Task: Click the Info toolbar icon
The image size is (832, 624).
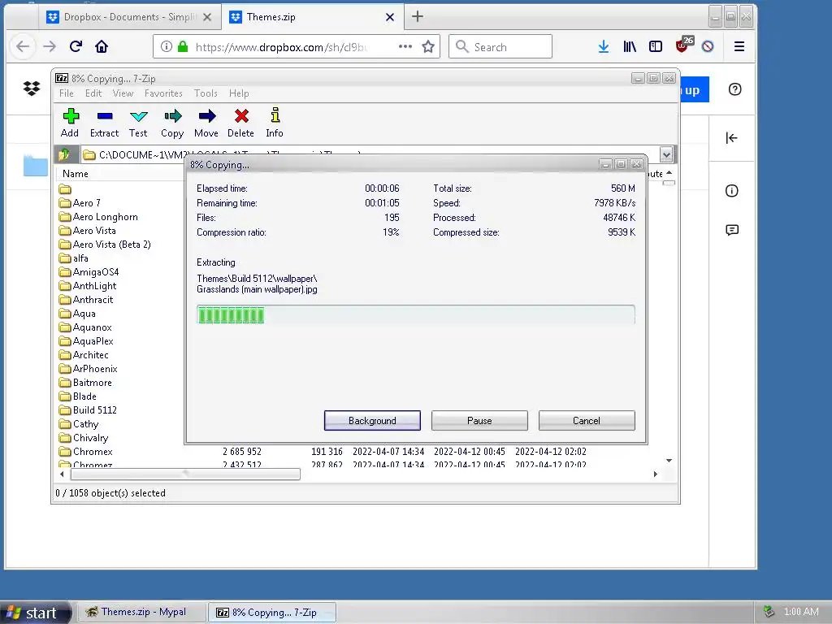Action: pos(275,123)
